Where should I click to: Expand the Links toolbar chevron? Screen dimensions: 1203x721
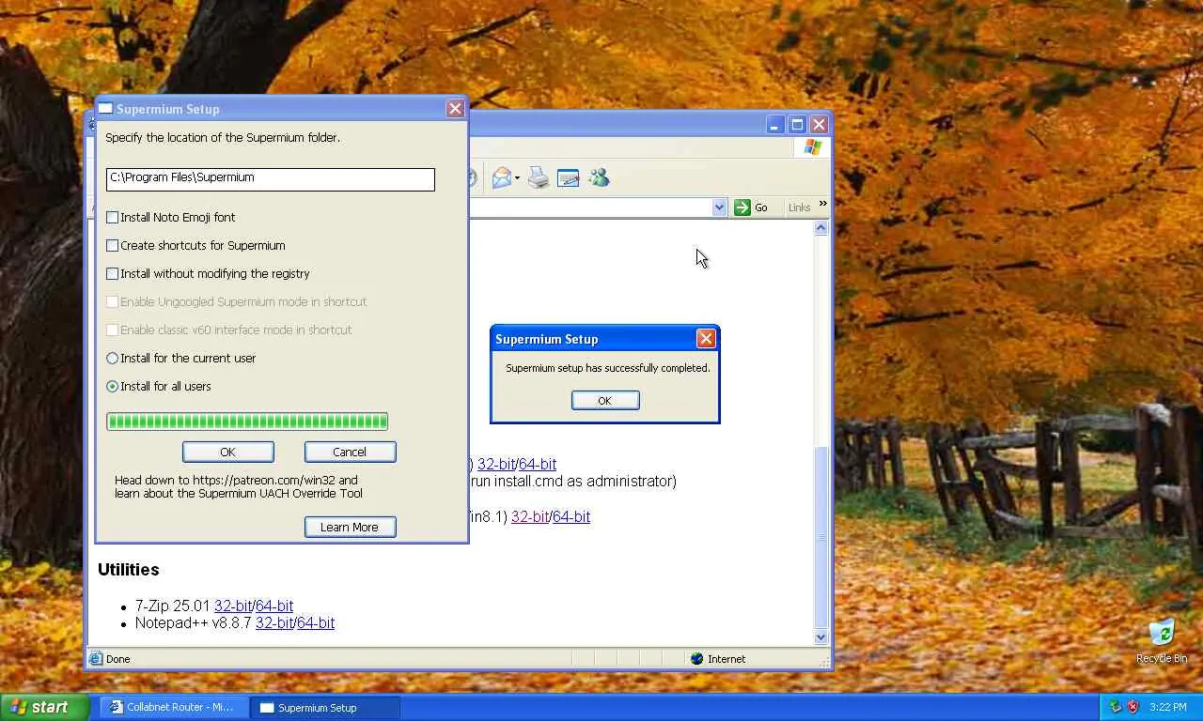click(823, 204)
